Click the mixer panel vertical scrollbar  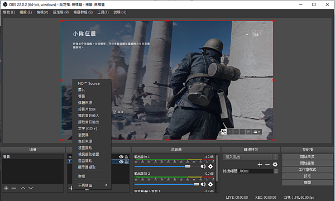pyautogui.click(x=217, y=168)
